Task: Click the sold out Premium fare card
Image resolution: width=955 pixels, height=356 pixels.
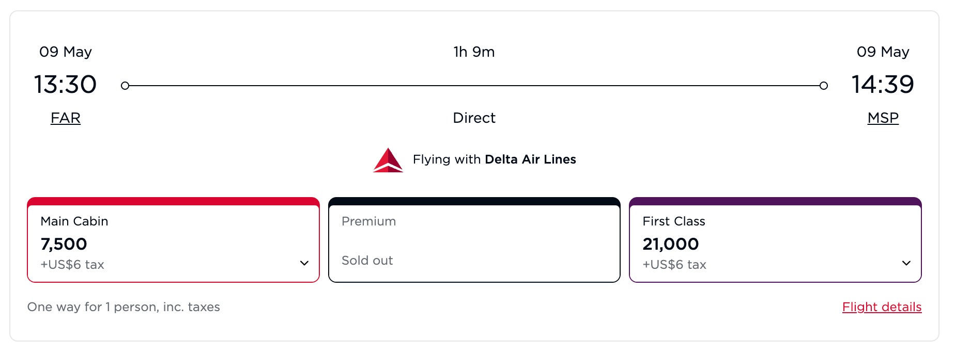Action: [474, 240]
